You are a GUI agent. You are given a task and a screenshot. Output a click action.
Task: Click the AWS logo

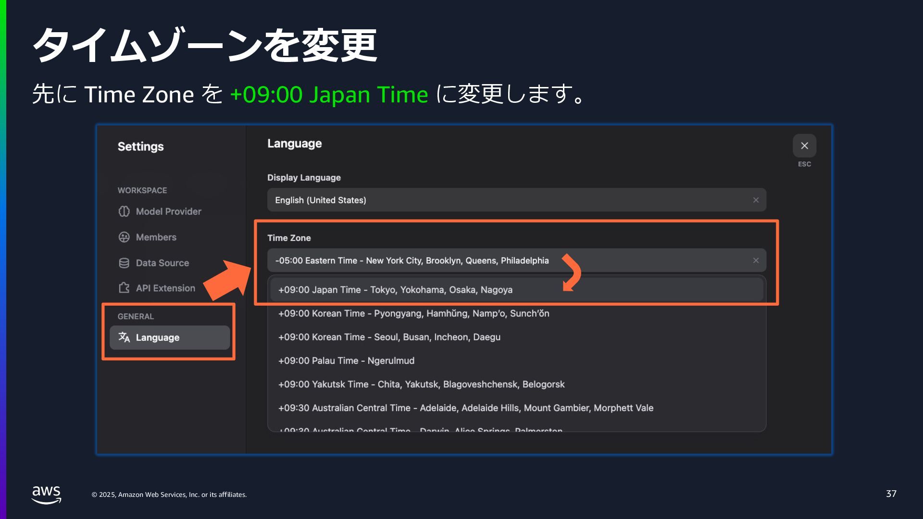click(x=47, y=494)
